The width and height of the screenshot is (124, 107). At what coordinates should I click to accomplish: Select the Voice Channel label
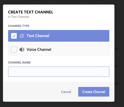coord(39,50)
